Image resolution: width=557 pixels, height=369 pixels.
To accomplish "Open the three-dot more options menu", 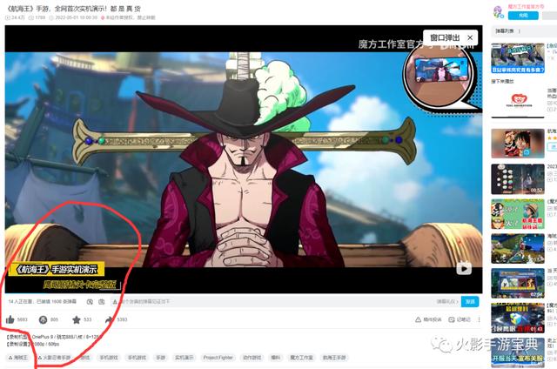I will [479, 319].
